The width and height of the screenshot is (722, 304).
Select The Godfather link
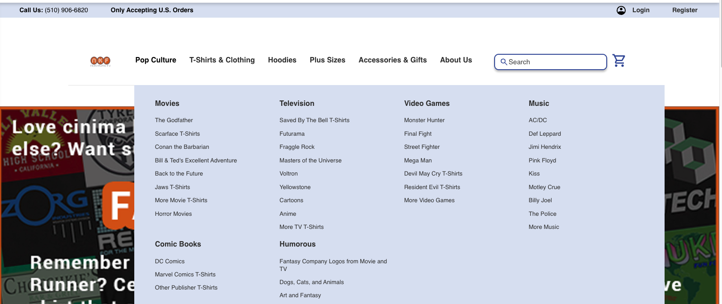(x=174, y=120)
